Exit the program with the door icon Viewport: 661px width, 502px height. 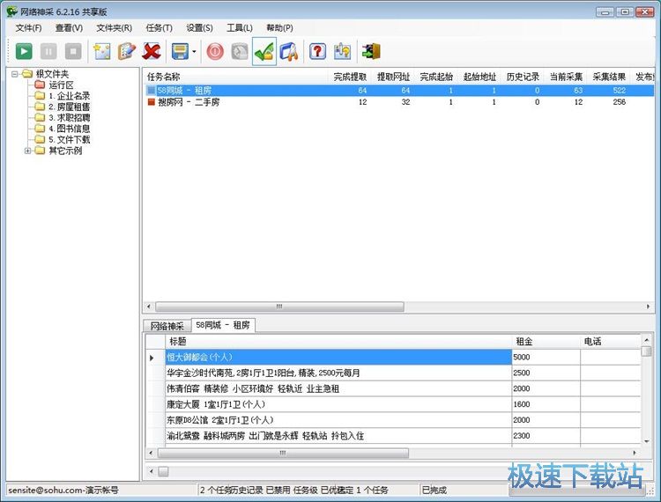pyautogui.click(x=371, y=52)
